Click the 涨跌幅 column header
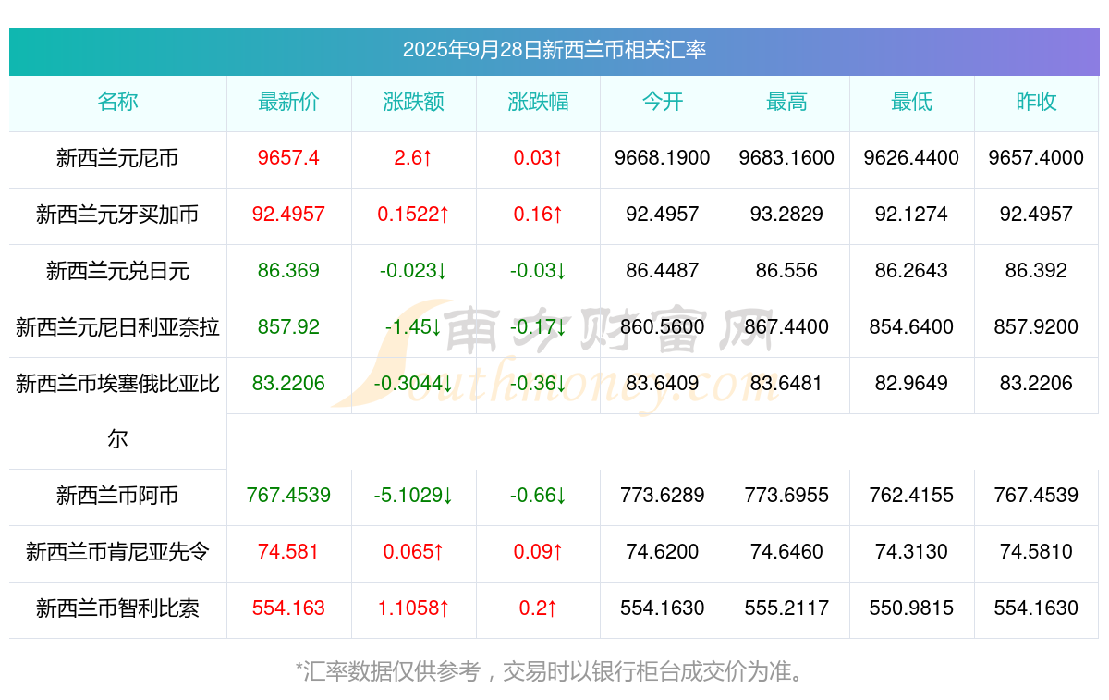 tap(538, 103)
